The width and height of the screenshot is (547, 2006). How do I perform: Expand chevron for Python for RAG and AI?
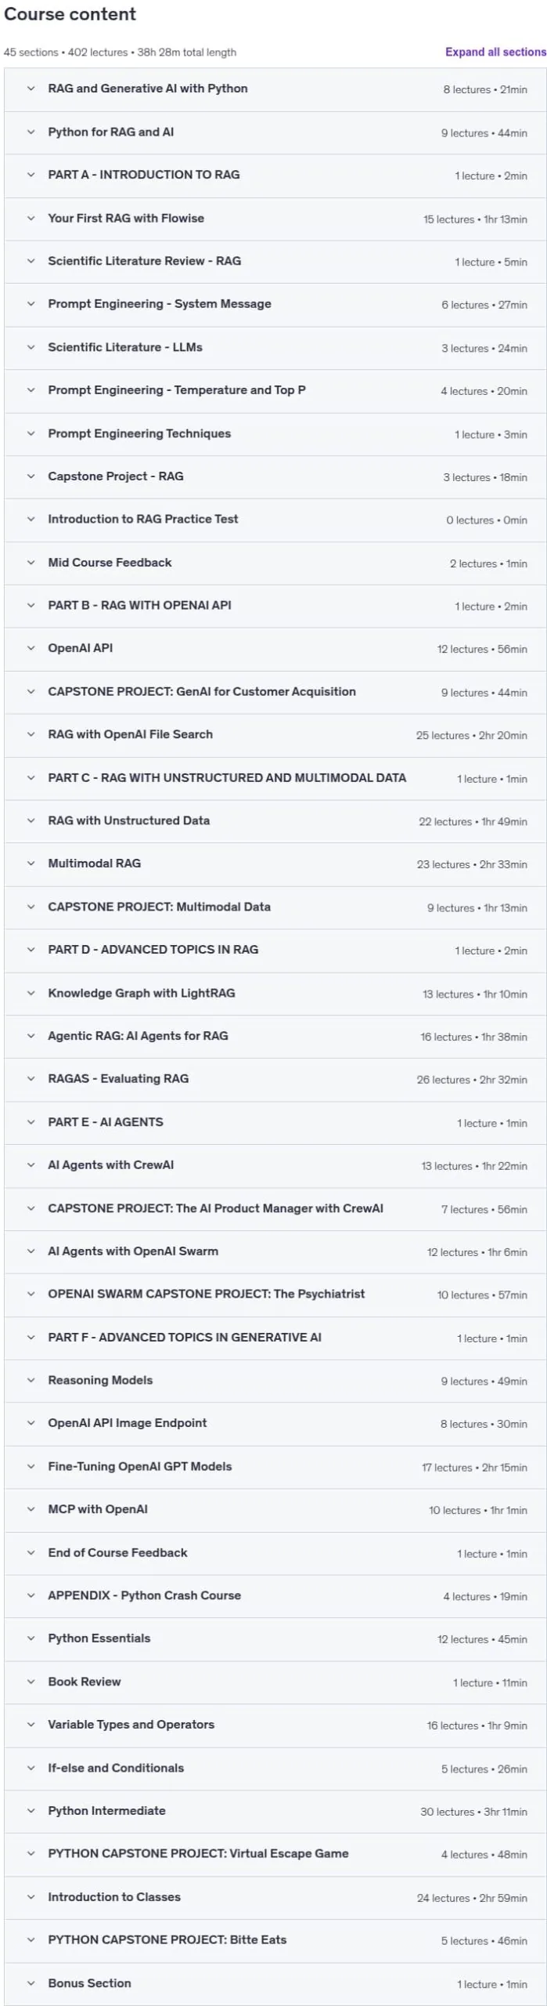(31, 132)
